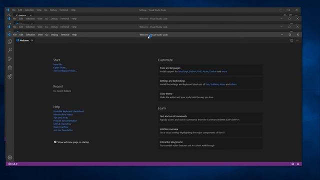Image resolution: width=320 pixels, height=180 pixels.
Task: Click the feedback smiley in status bar
Action: click(x=292, y=164)
